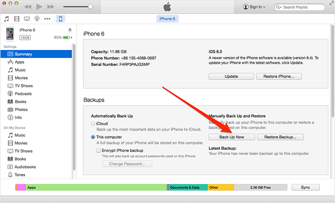Click the Restore iPhone... button
The image size is (335, 203).
pos(279,77)
